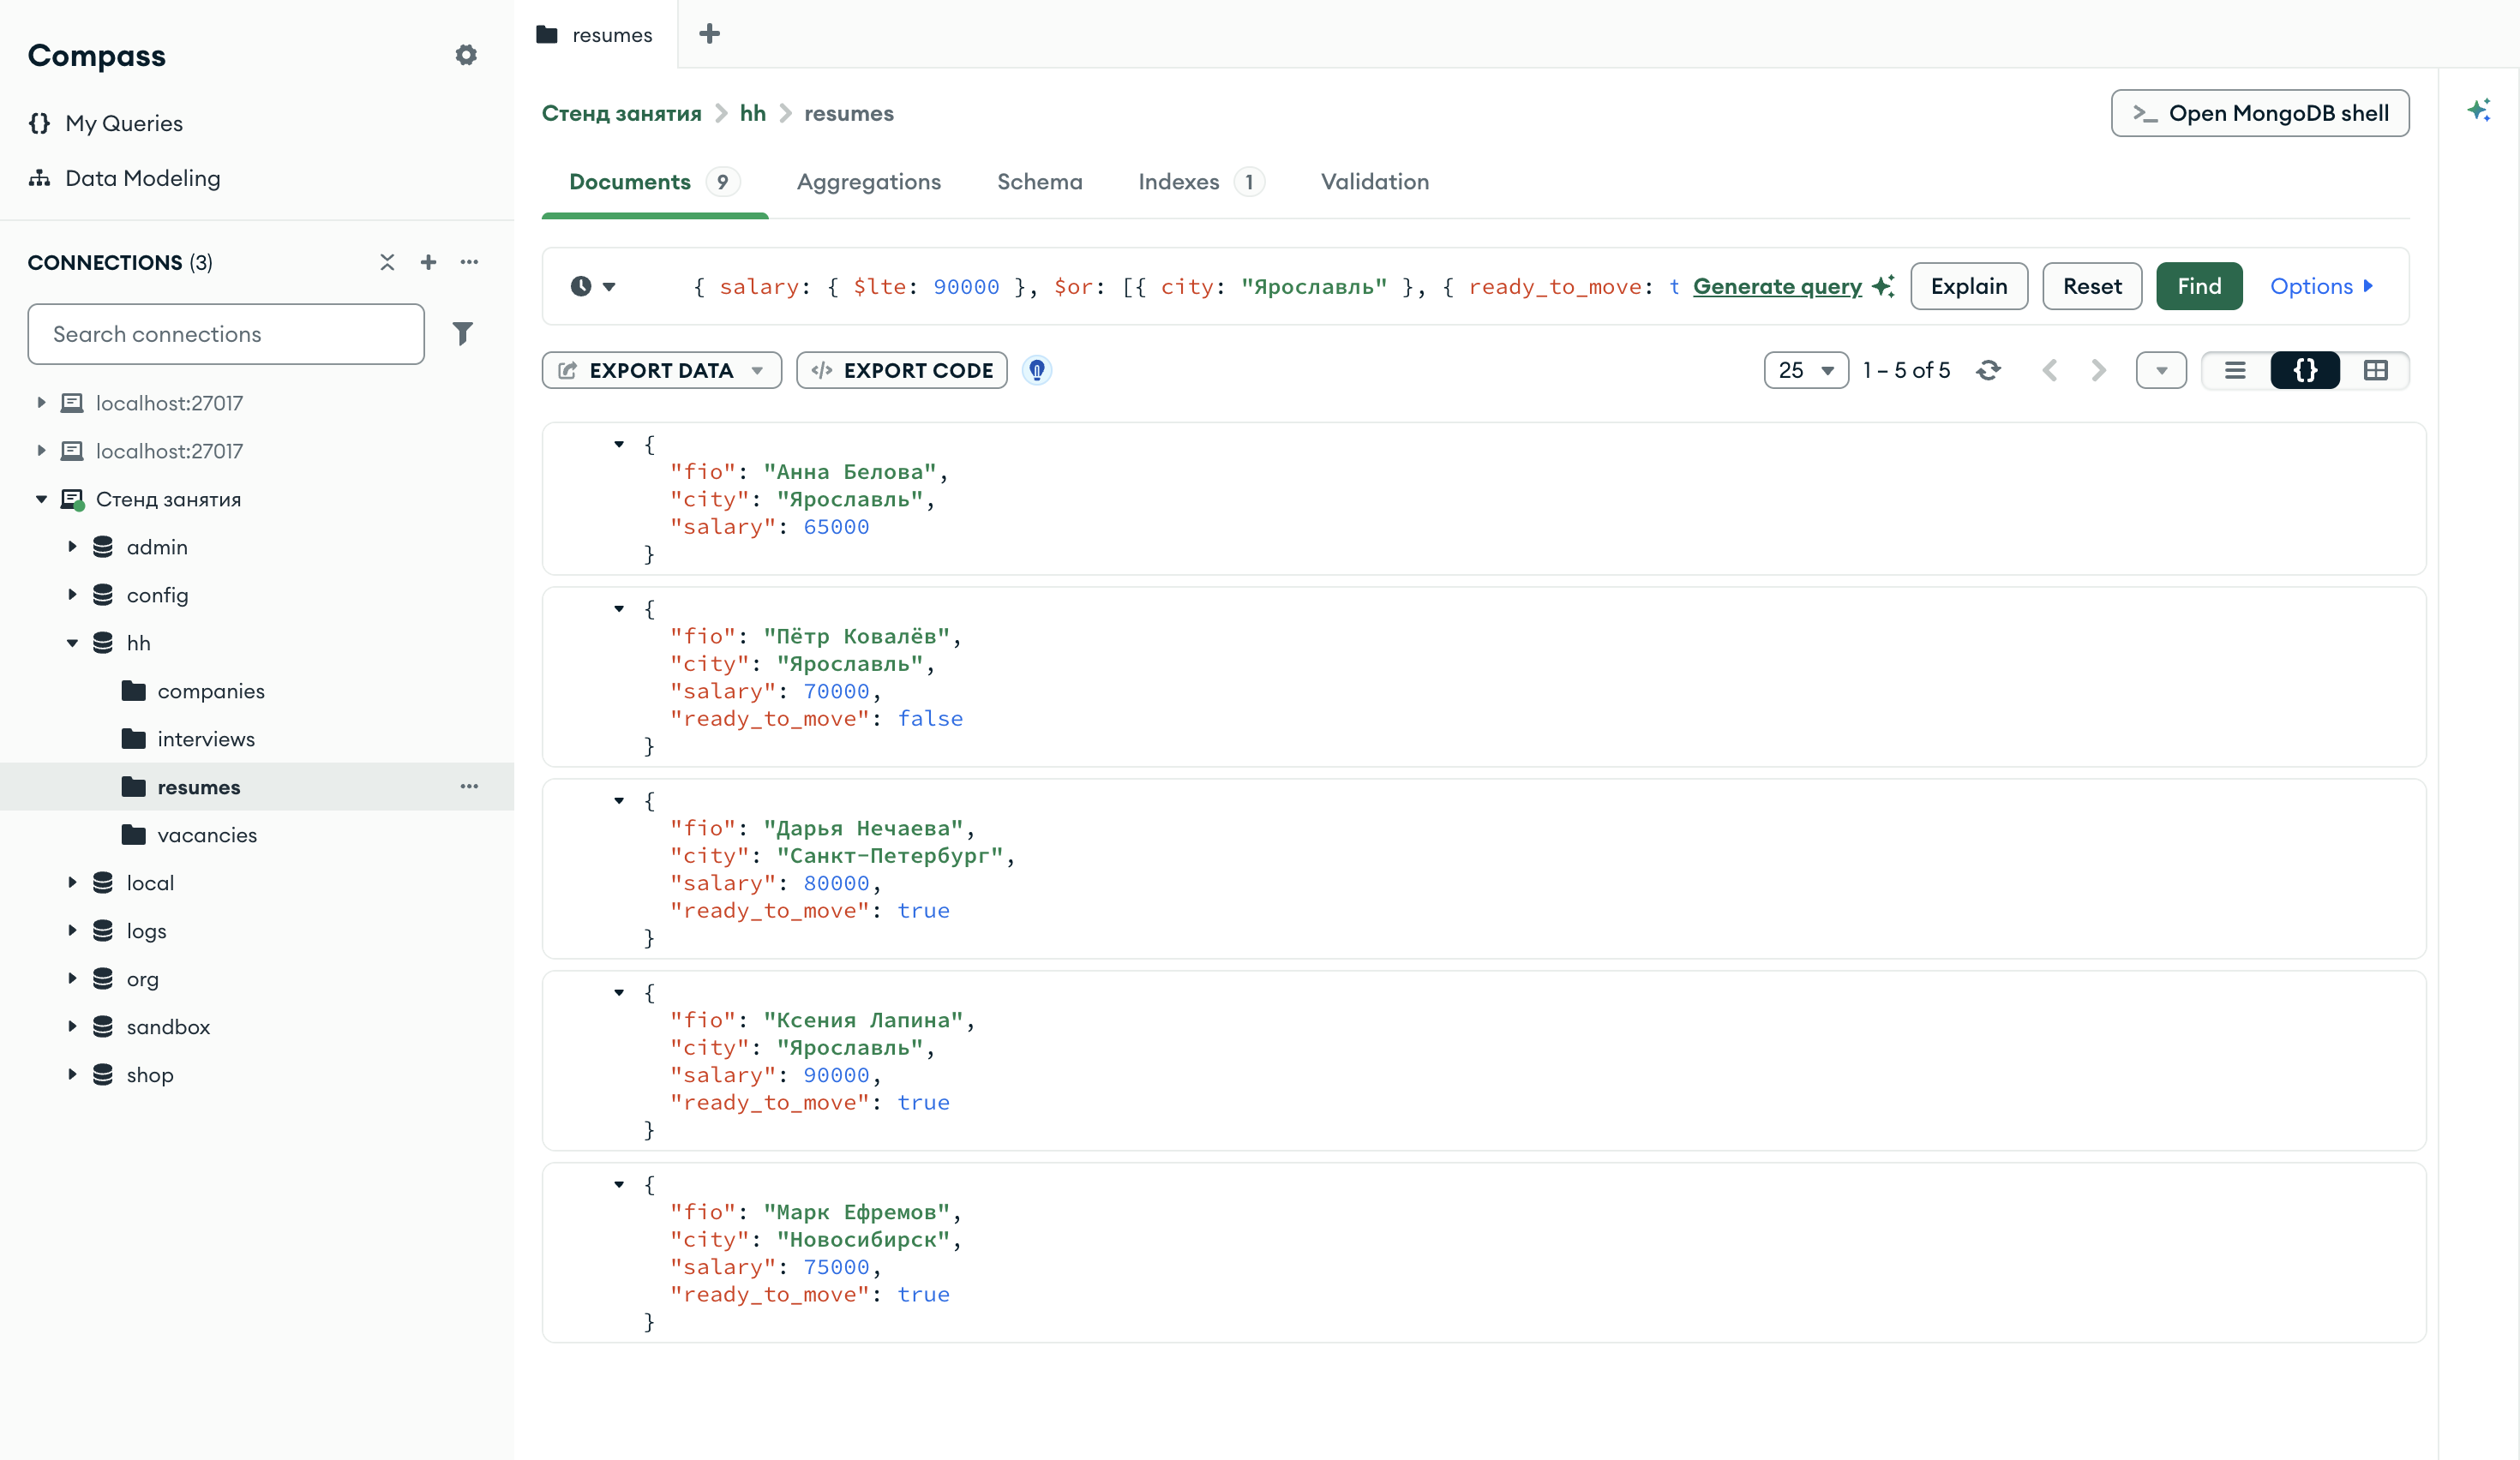Switch to JSON view of documents
The width and height of the screenshot is (2520, 1460).
(2305, 371)
